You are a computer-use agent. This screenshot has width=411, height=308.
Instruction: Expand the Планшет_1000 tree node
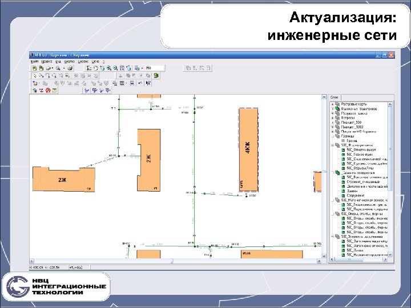point(333,127)
